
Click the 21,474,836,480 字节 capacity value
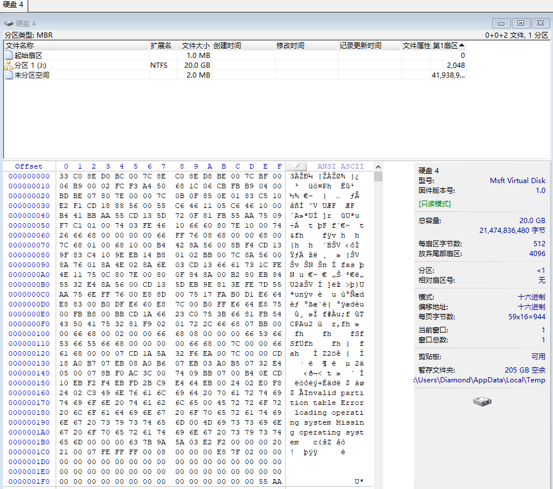512,230
